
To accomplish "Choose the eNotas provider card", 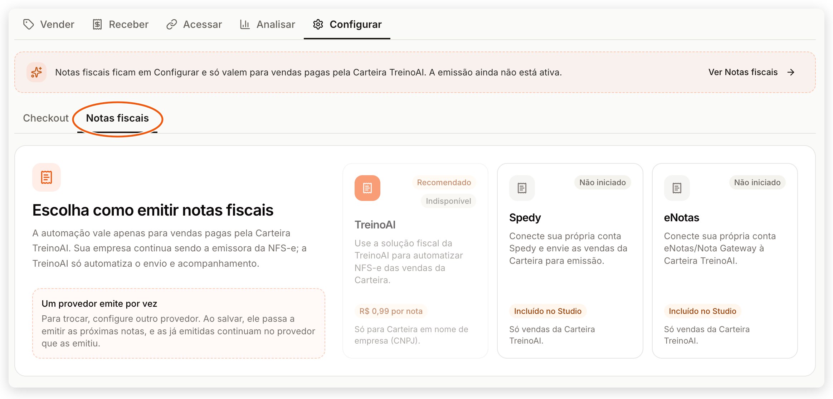I will [x=725, y=261].
